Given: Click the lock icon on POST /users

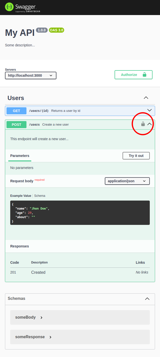Looking at the screenshot, I should point(143,124).
